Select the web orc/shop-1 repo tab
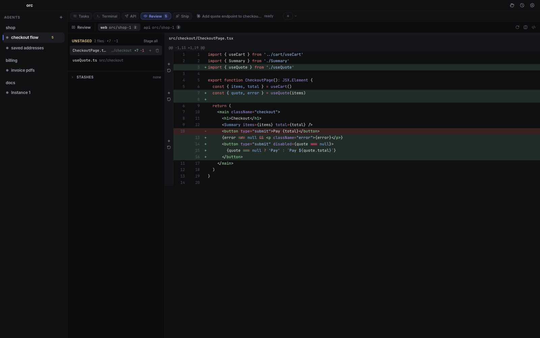 pyautogui.click(x=119, y=27)
